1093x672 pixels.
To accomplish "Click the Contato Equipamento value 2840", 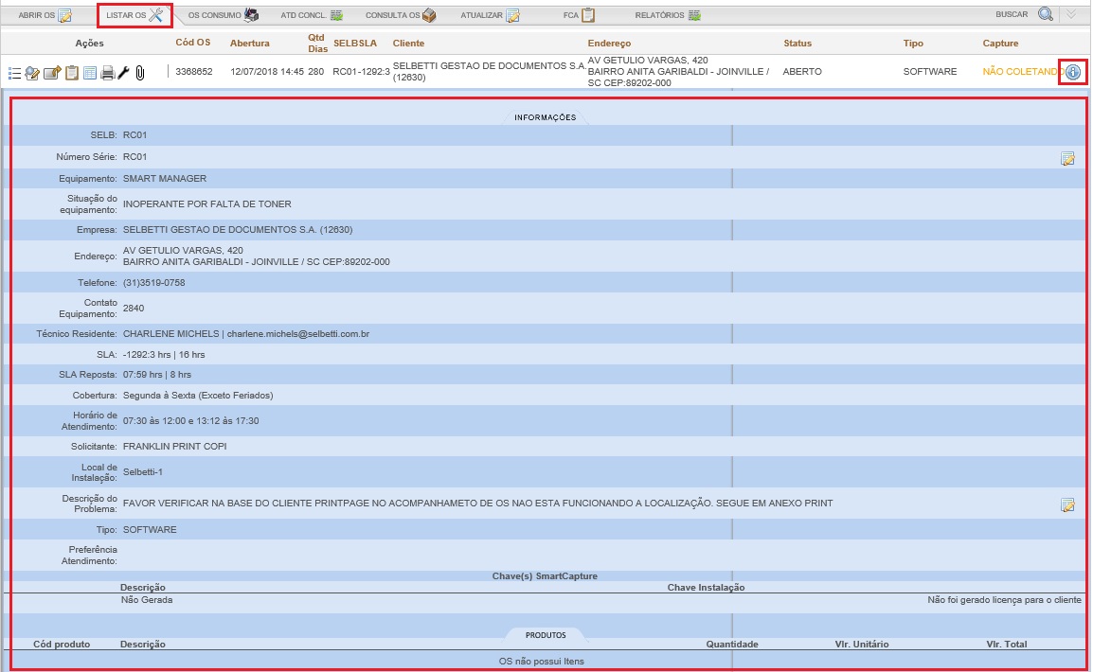I will (x=134, y=309).
